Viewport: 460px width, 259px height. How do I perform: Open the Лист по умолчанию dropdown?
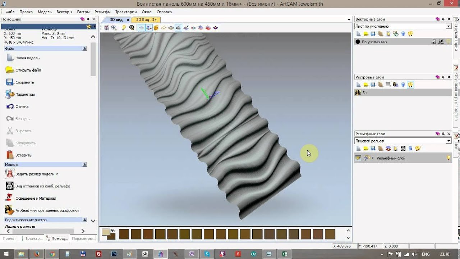click(448, 26)
